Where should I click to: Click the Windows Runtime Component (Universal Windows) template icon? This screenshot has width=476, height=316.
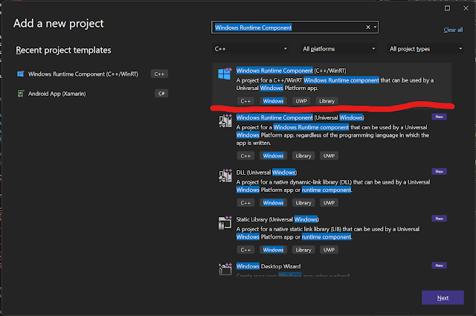pyautogui.click(x=225, y=120)
